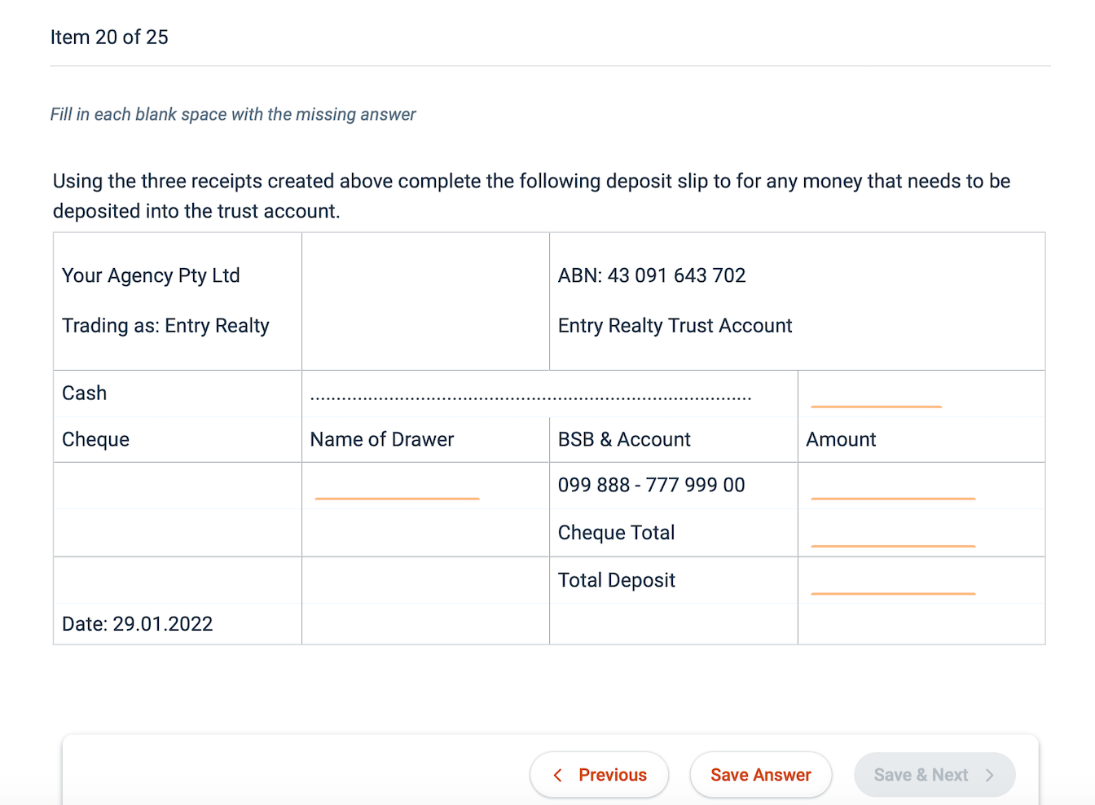Screen dimensions: 1095x805
Task: Click the Previous button
Action: coord(600,775)
